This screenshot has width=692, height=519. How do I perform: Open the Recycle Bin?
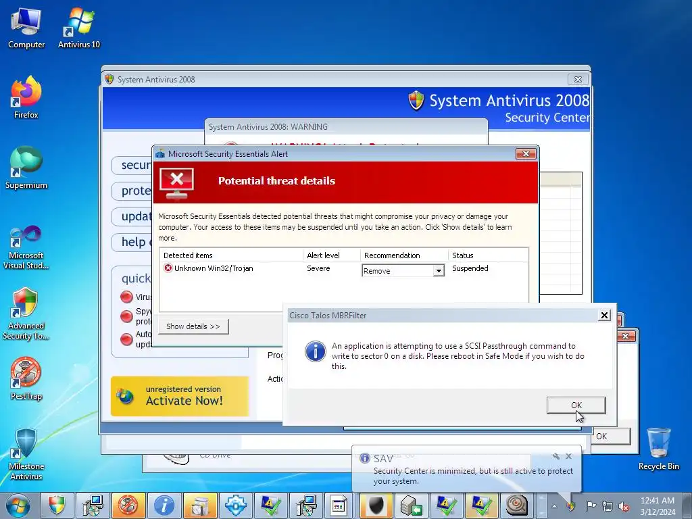coord(658,449)
